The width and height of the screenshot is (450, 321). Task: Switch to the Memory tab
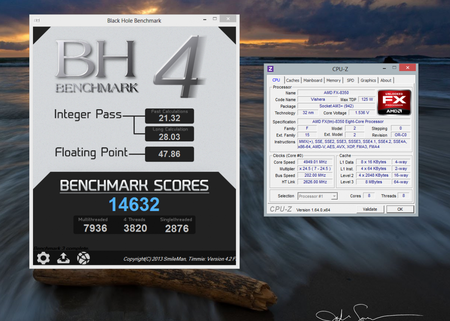(x=333, y=80)
